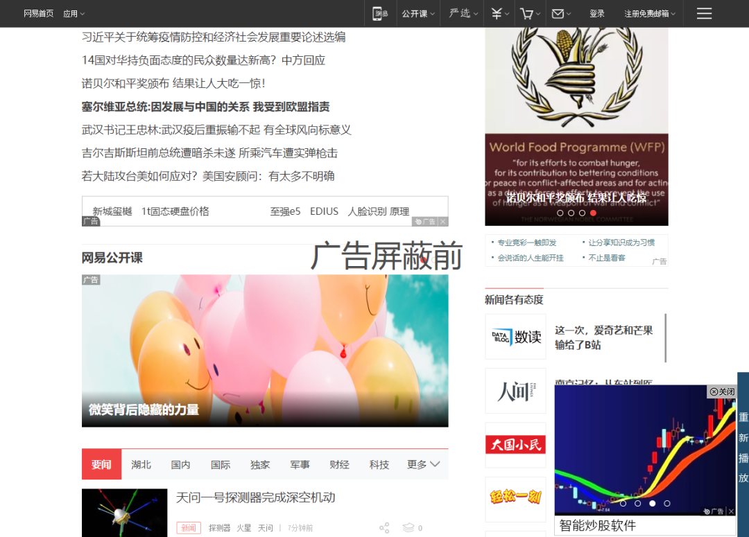Select fourth (red) dot on WFP slideshow
The width and height of the screenshot is (749, 537).
[x=593, y=213]
